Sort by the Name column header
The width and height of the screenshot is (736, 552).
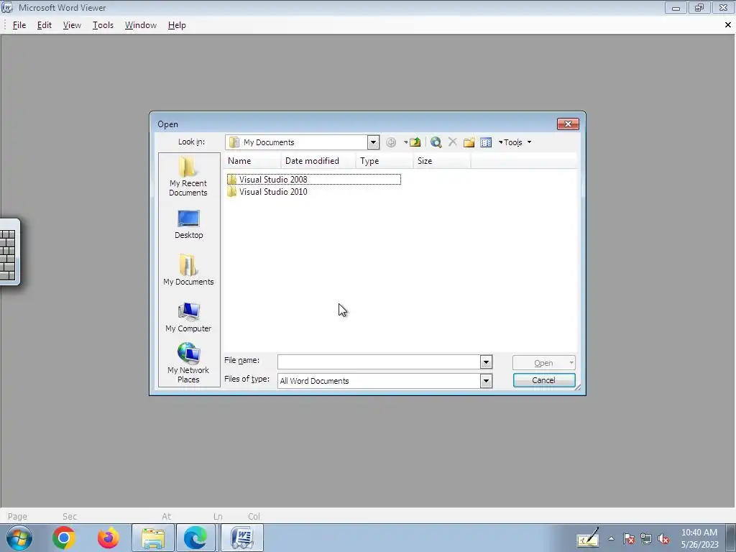click(x=253, y=160)
